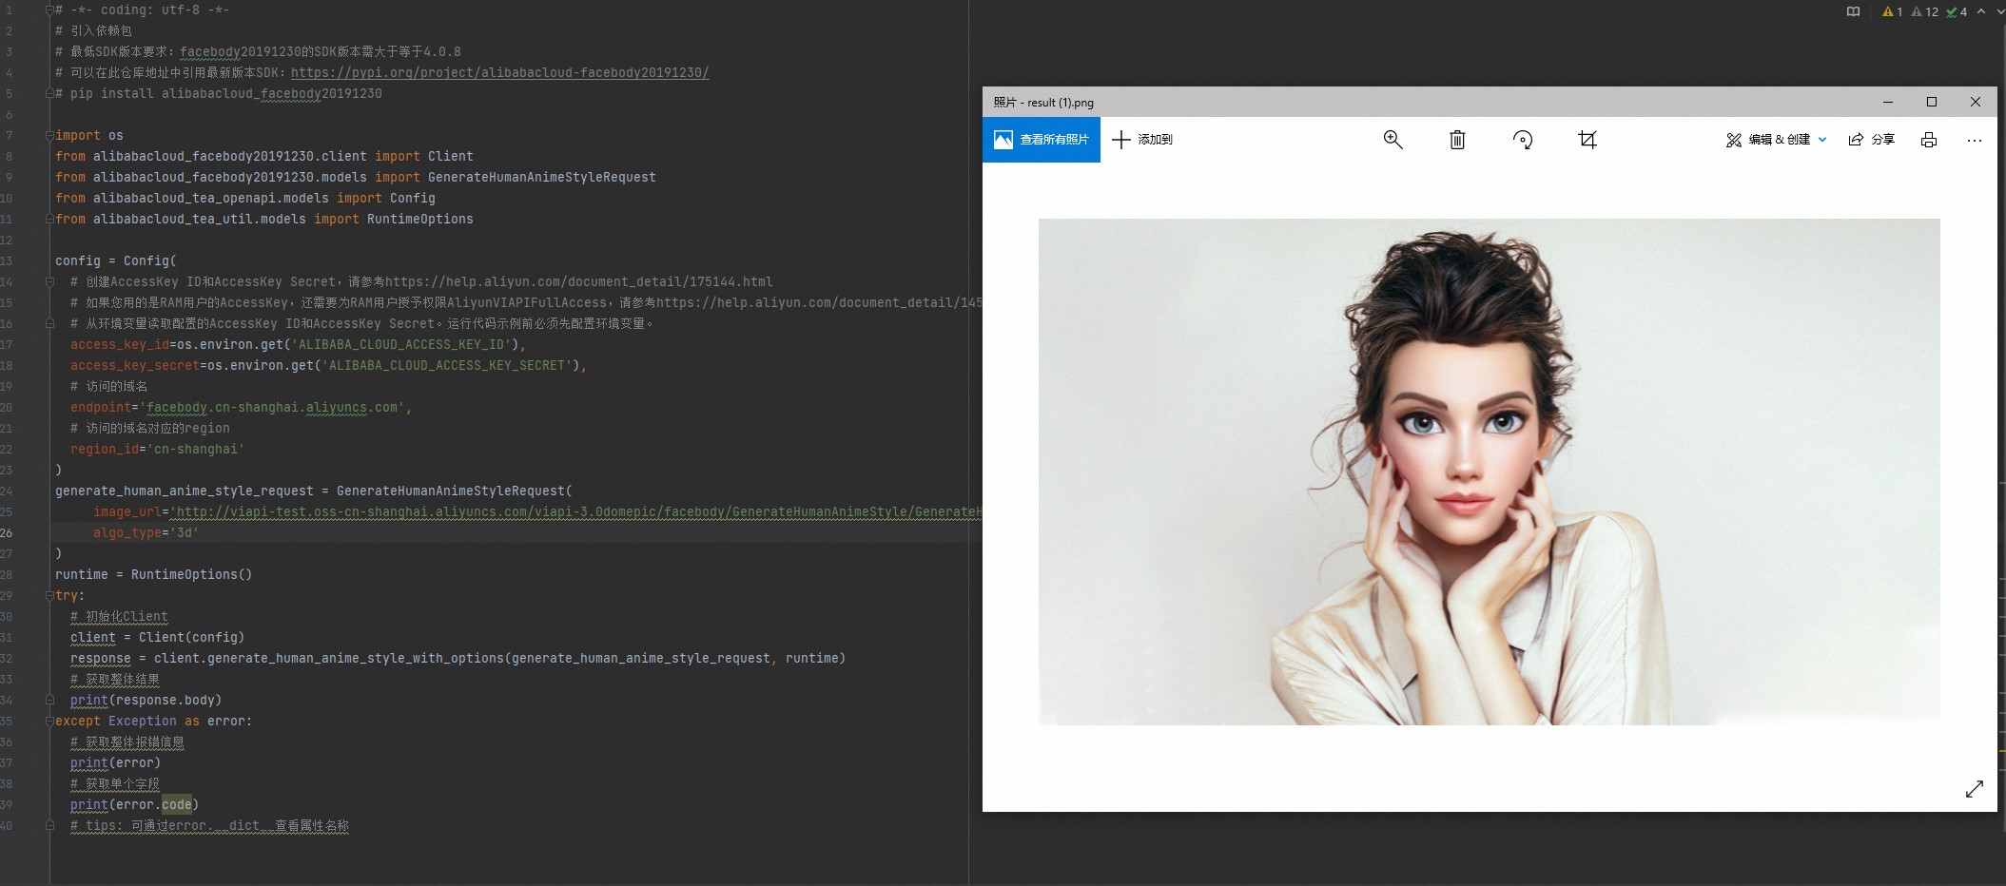Collapse the comment fold at line 14
2006x886 pixels.
click(49, 281)
